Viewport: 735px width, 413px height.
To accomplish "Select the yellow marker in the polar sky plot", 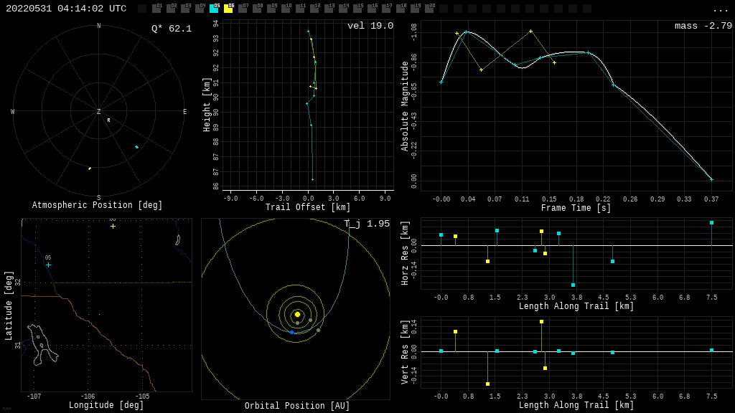I will tap(90, 168).
